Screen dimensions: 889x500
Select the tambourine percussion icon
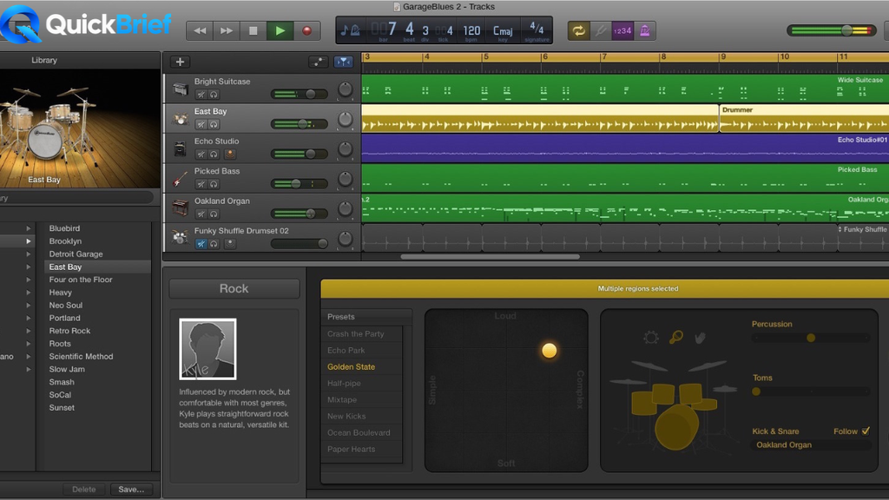651,338
